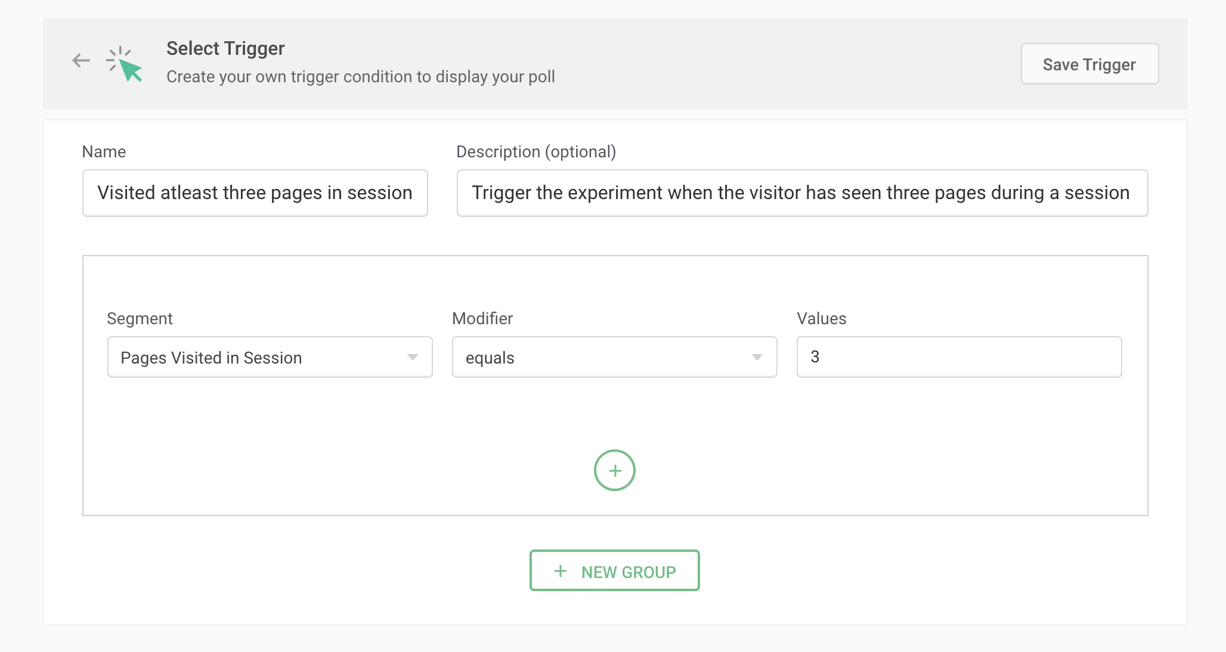
Task: Click the Values field containing 3
Action: pyautogui.click(x=958, y=357)
